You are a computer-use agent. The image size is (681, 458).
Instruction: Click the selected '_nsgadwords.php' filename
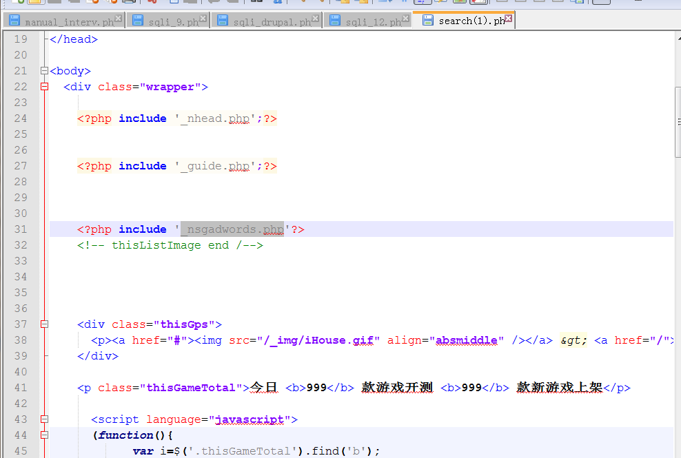(232, 229)
